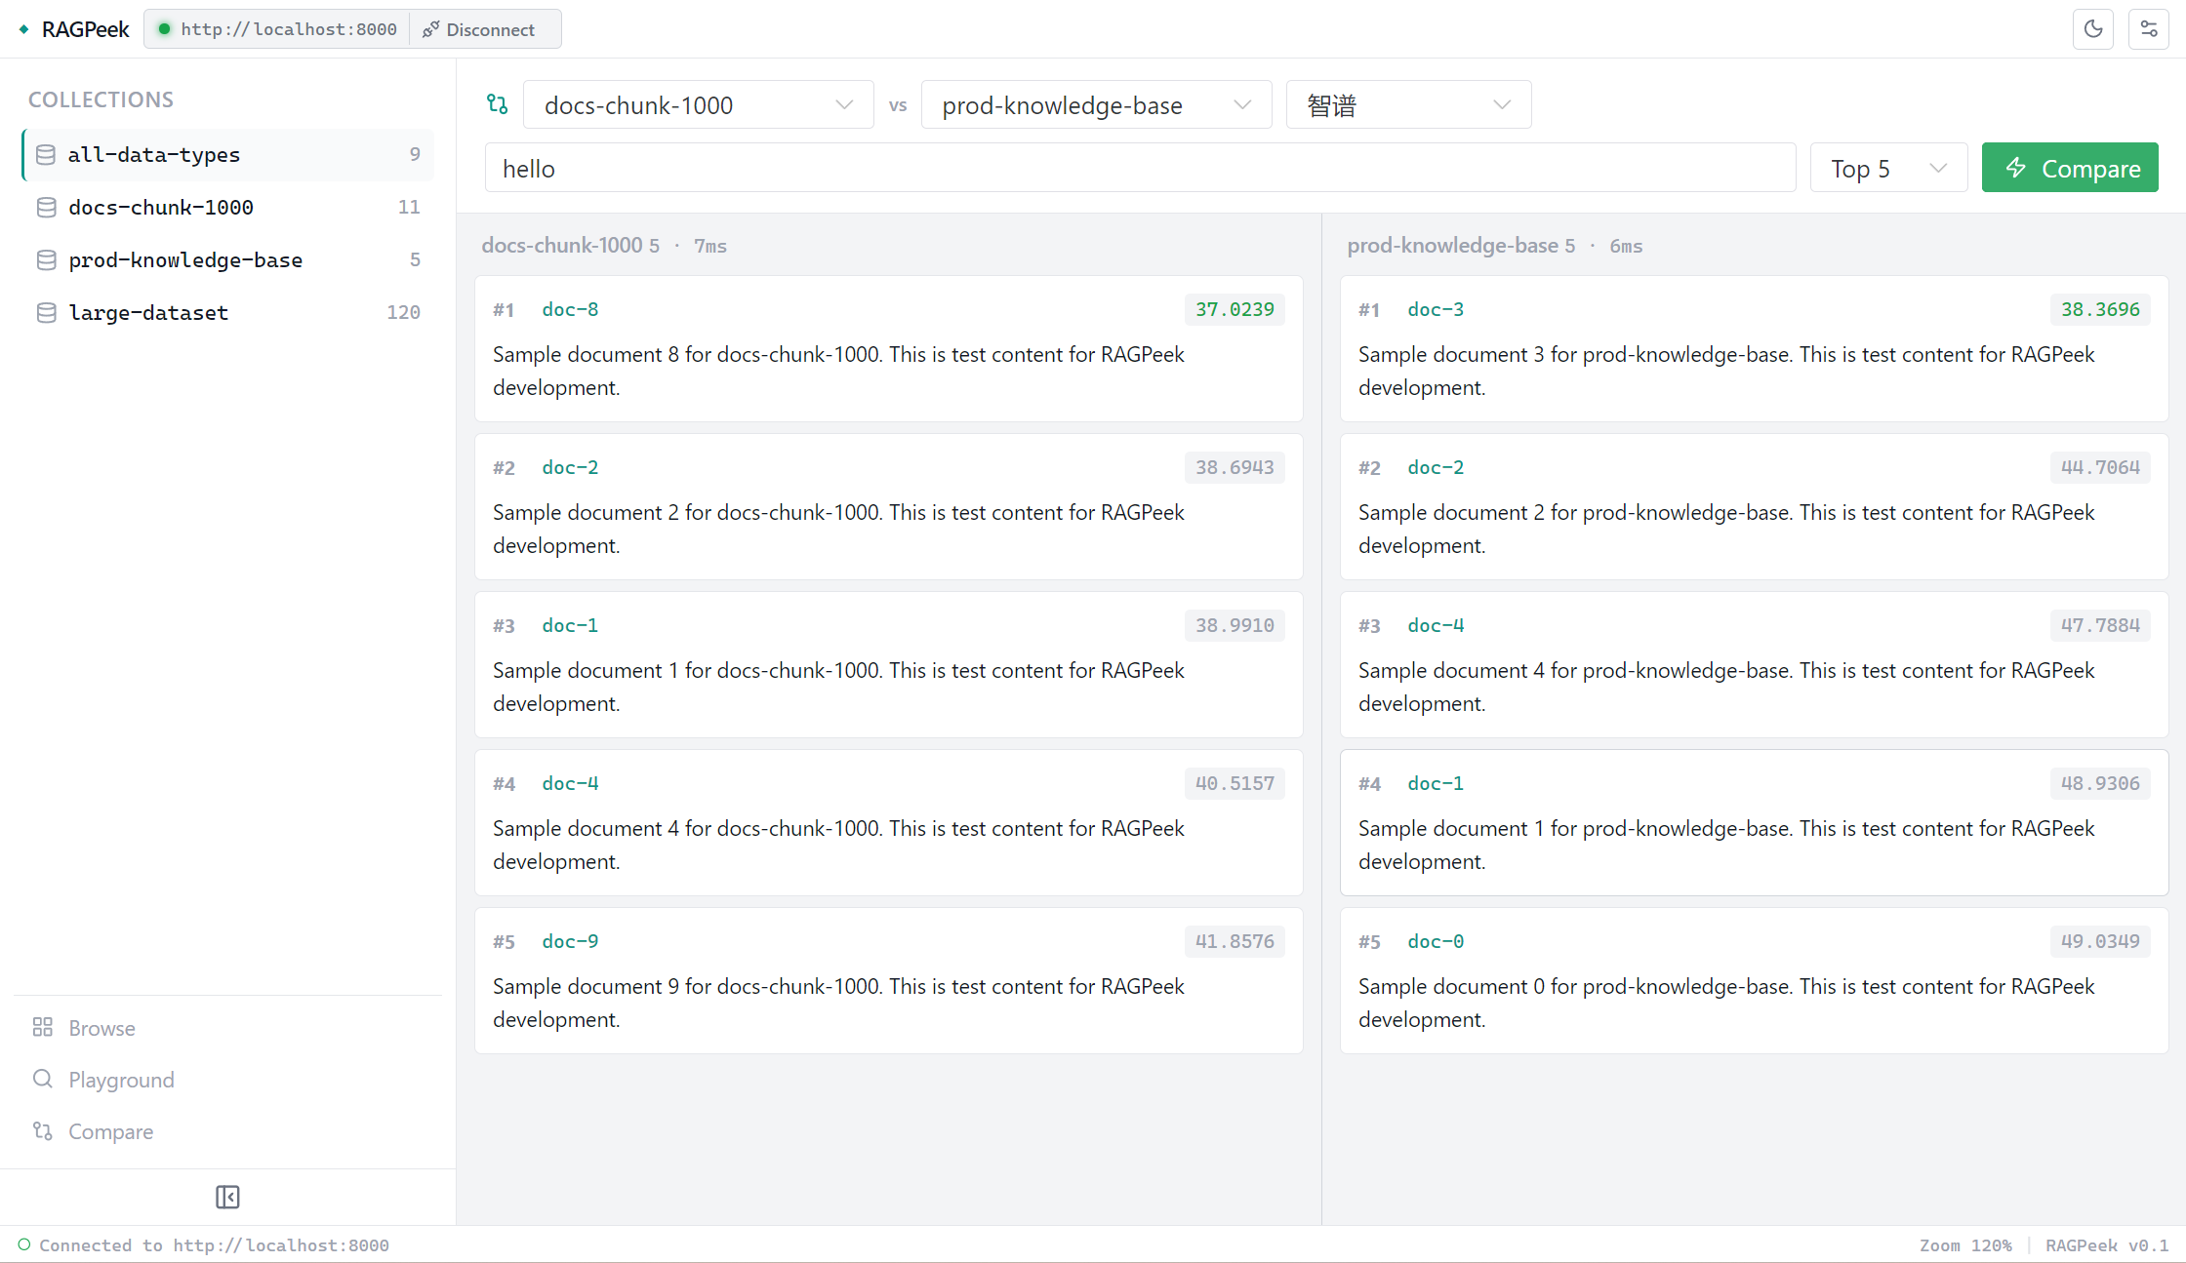This screenshot has height=1263, width=2186.
Task: Open doc-3 link in right results
Action: 1436,309
